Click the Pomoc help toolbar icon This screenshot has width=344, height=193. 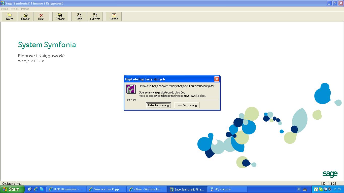(114, 17)
